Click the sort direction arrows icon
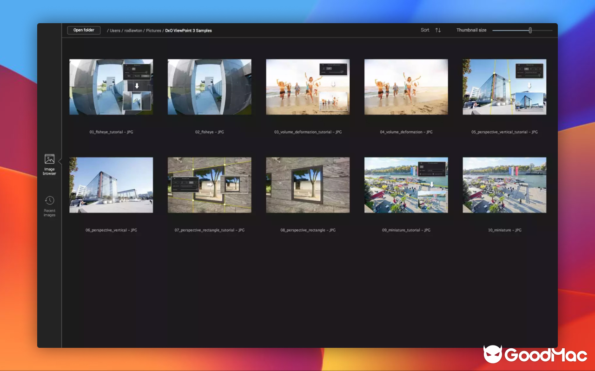Viewport: 595px width, 371px height. click(437, 30)
